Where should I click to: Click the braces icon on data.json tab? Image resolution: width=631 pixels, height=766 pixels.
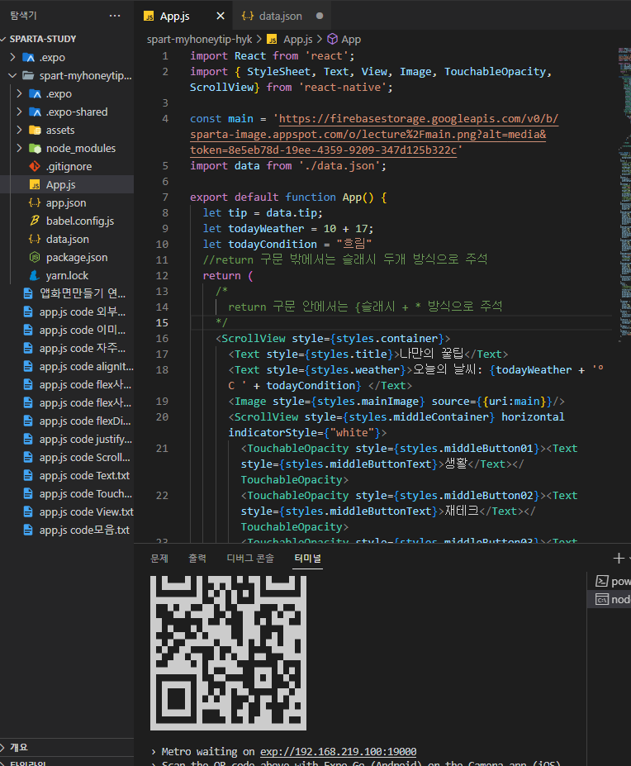[248, 17]
